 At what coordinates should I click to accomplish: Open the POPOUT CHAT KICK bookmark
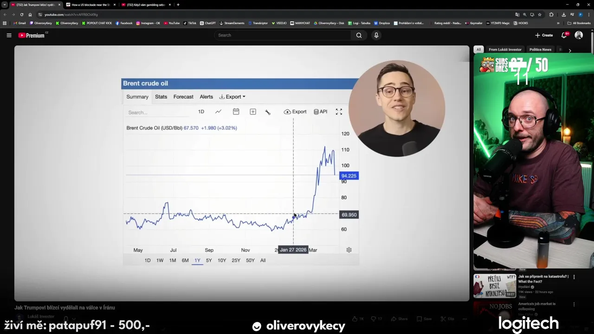97,23
